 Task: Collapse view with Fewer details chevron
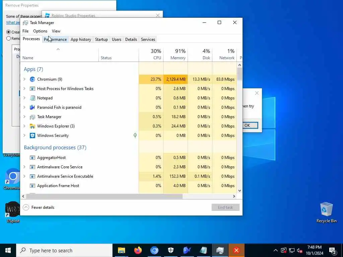[x=26, y=207]
